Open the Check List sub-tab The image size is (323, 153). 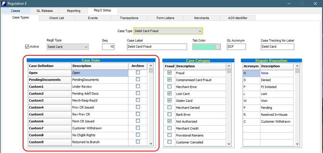(57, 18)
